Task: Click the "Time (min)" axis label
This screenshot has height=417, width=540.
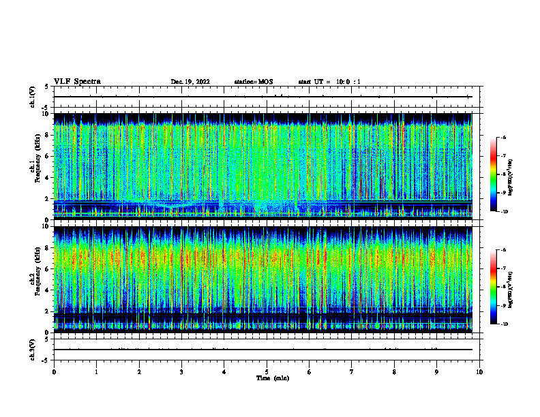Action: click(x=273, y=378)
